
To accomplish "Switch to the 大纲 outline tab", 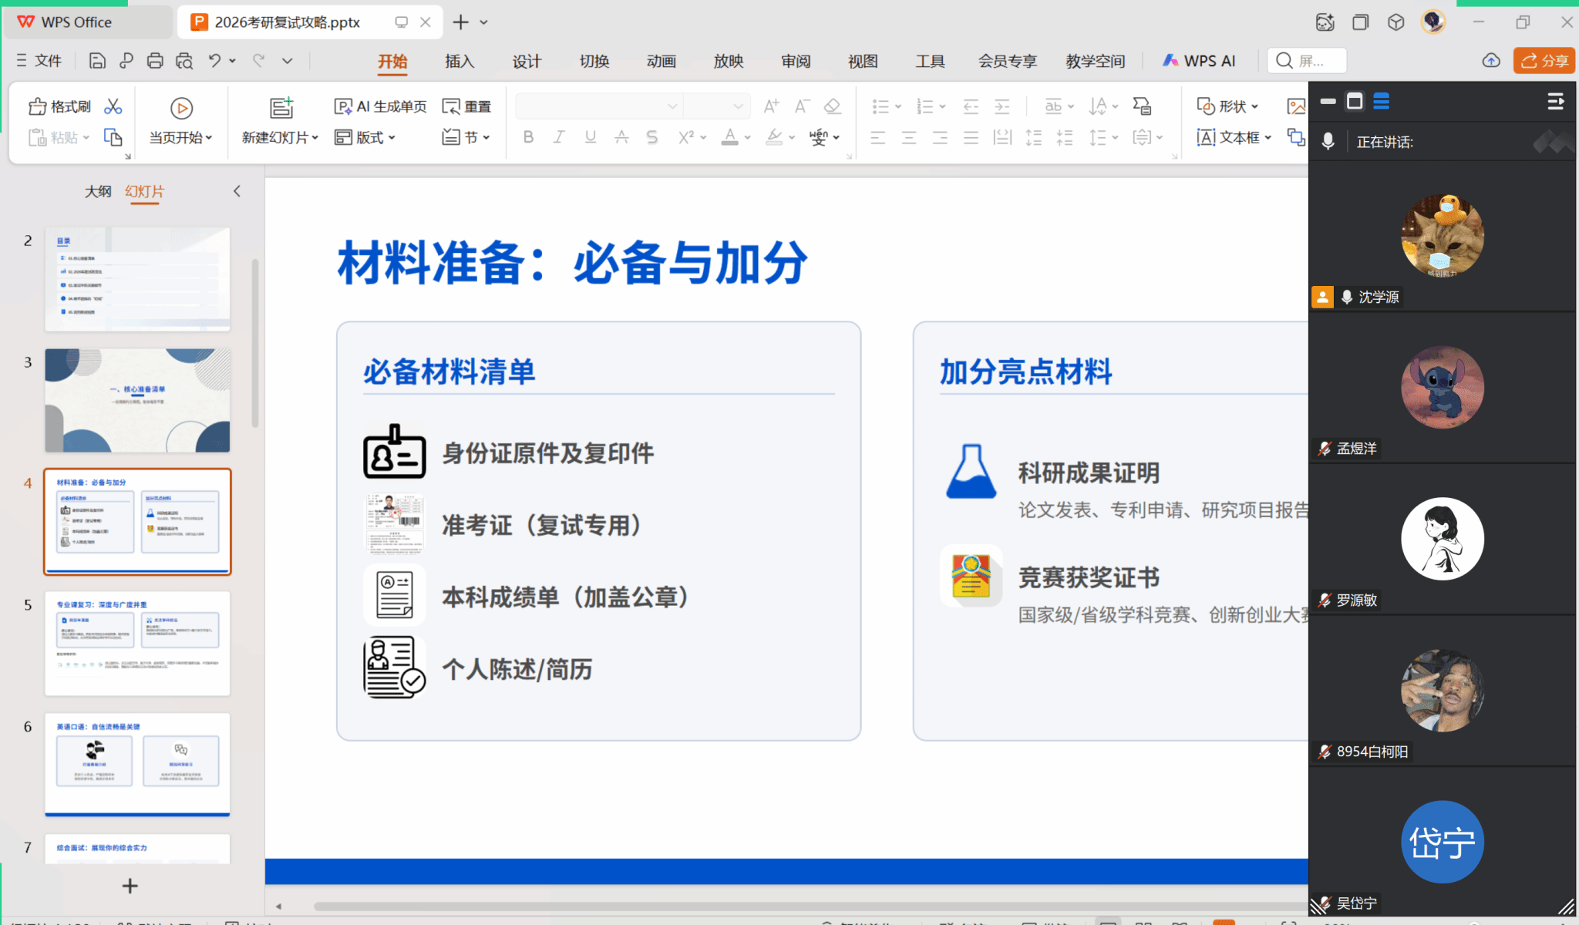I will click(98, 191).
